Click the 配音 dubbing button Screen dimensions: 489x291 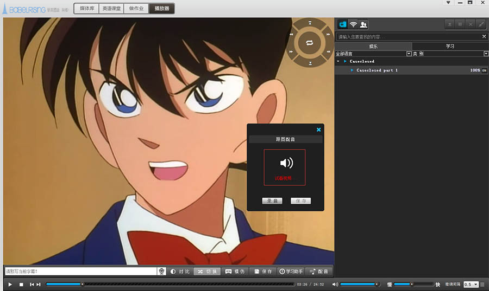[x=318, y=271]
